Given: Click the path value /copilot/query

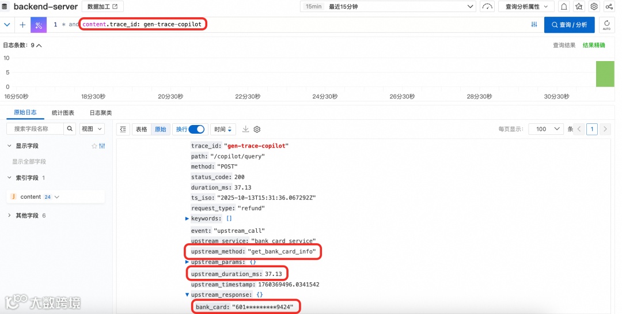Looking at the screenshot, I should click(x=238, y=156).
